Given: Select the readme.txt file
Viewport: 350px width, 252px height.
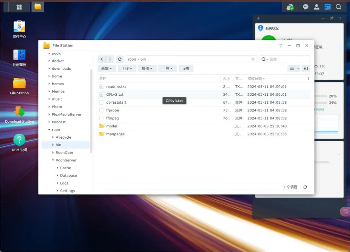Looking at the screenshot, I should 204,87.
